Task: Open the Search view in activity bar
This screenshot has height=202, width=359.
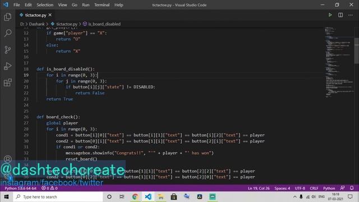Action: [x=7, y=33]
